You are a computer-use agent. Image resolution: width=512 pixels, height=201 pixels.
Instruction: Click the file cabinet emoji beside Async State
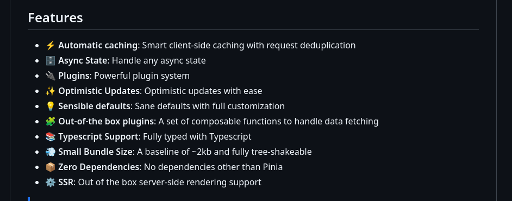click(x=51, y=61)
